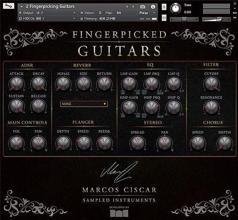The width and height of the screenshot is (238, 220).
Task: Click the HMF FRQ knob
Action: [x=152, y=108]
